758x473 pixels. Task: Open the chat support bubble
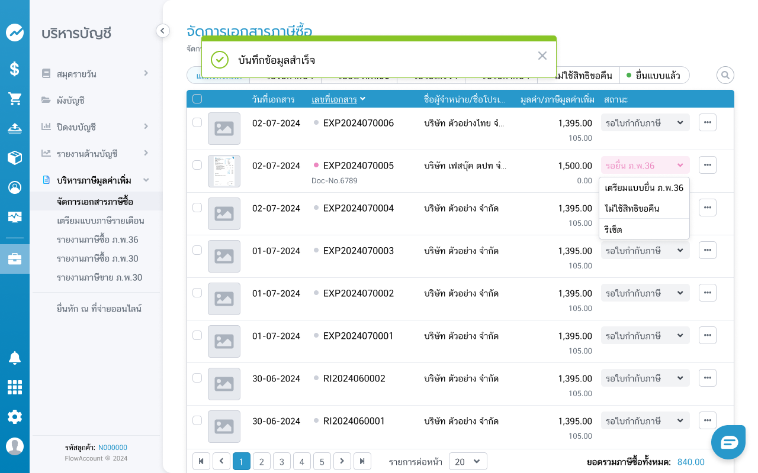pos(728,442)
